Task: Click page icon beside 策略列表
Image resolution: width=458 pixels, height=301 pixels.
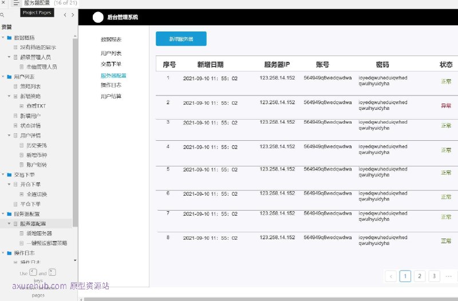Action: tap(16, 86)
